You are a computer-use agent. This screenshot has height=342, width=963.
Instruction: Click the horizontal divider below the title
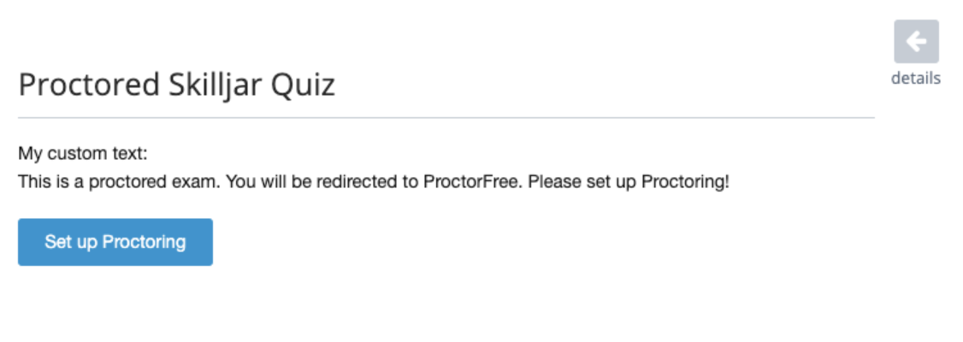[446, 117]
